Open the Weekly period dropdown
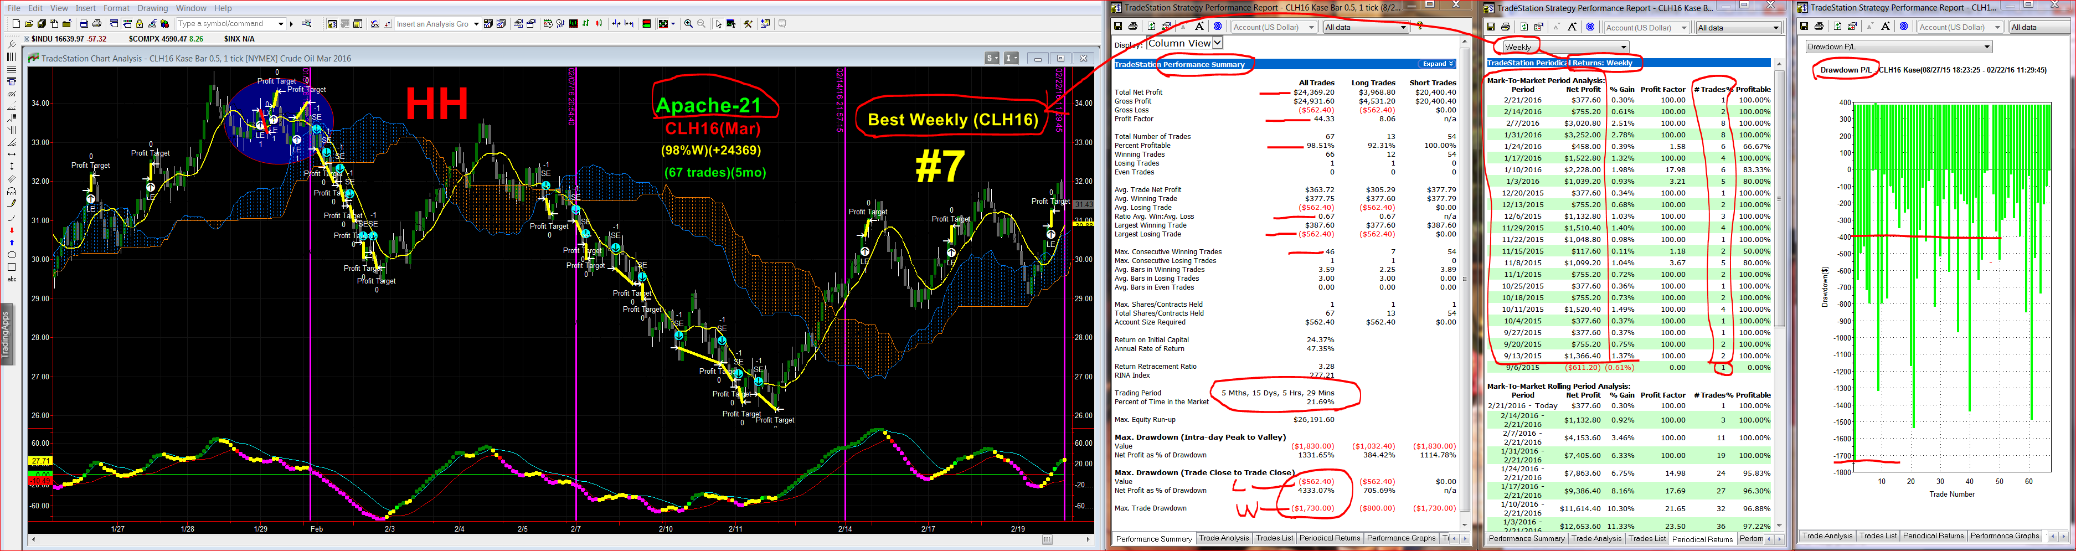Viewport: 2076px width, 551px height. point(1624,47)
